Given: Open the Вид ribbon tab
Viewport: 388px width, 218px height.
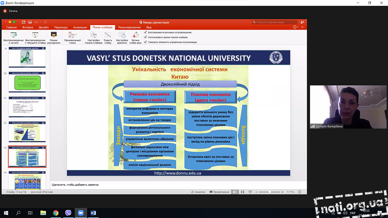Looking at the screenshot, I should click(149, 28).
